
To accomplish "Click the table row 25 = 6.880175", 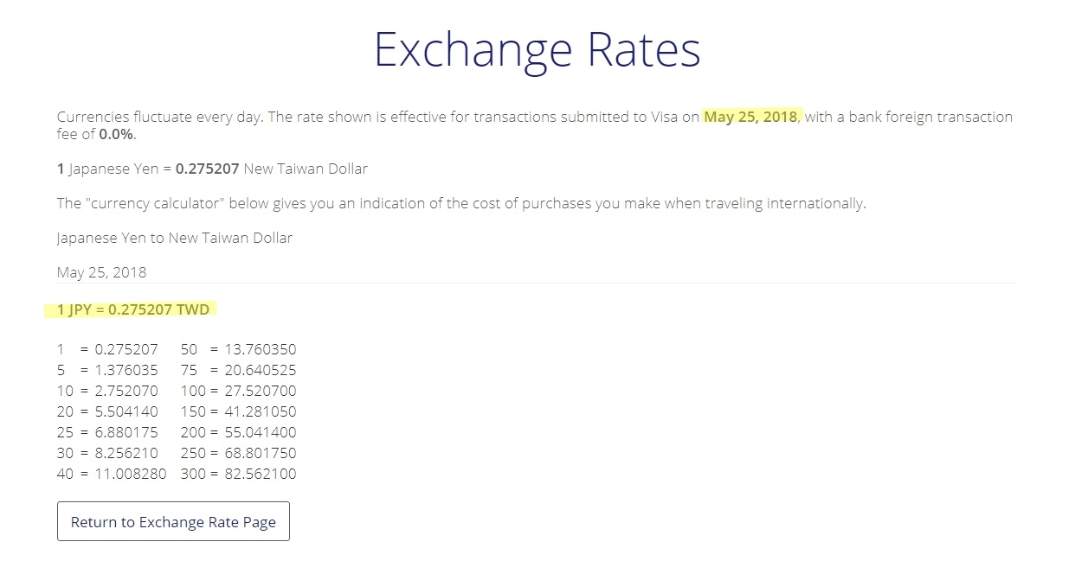I will pos(107,432).
